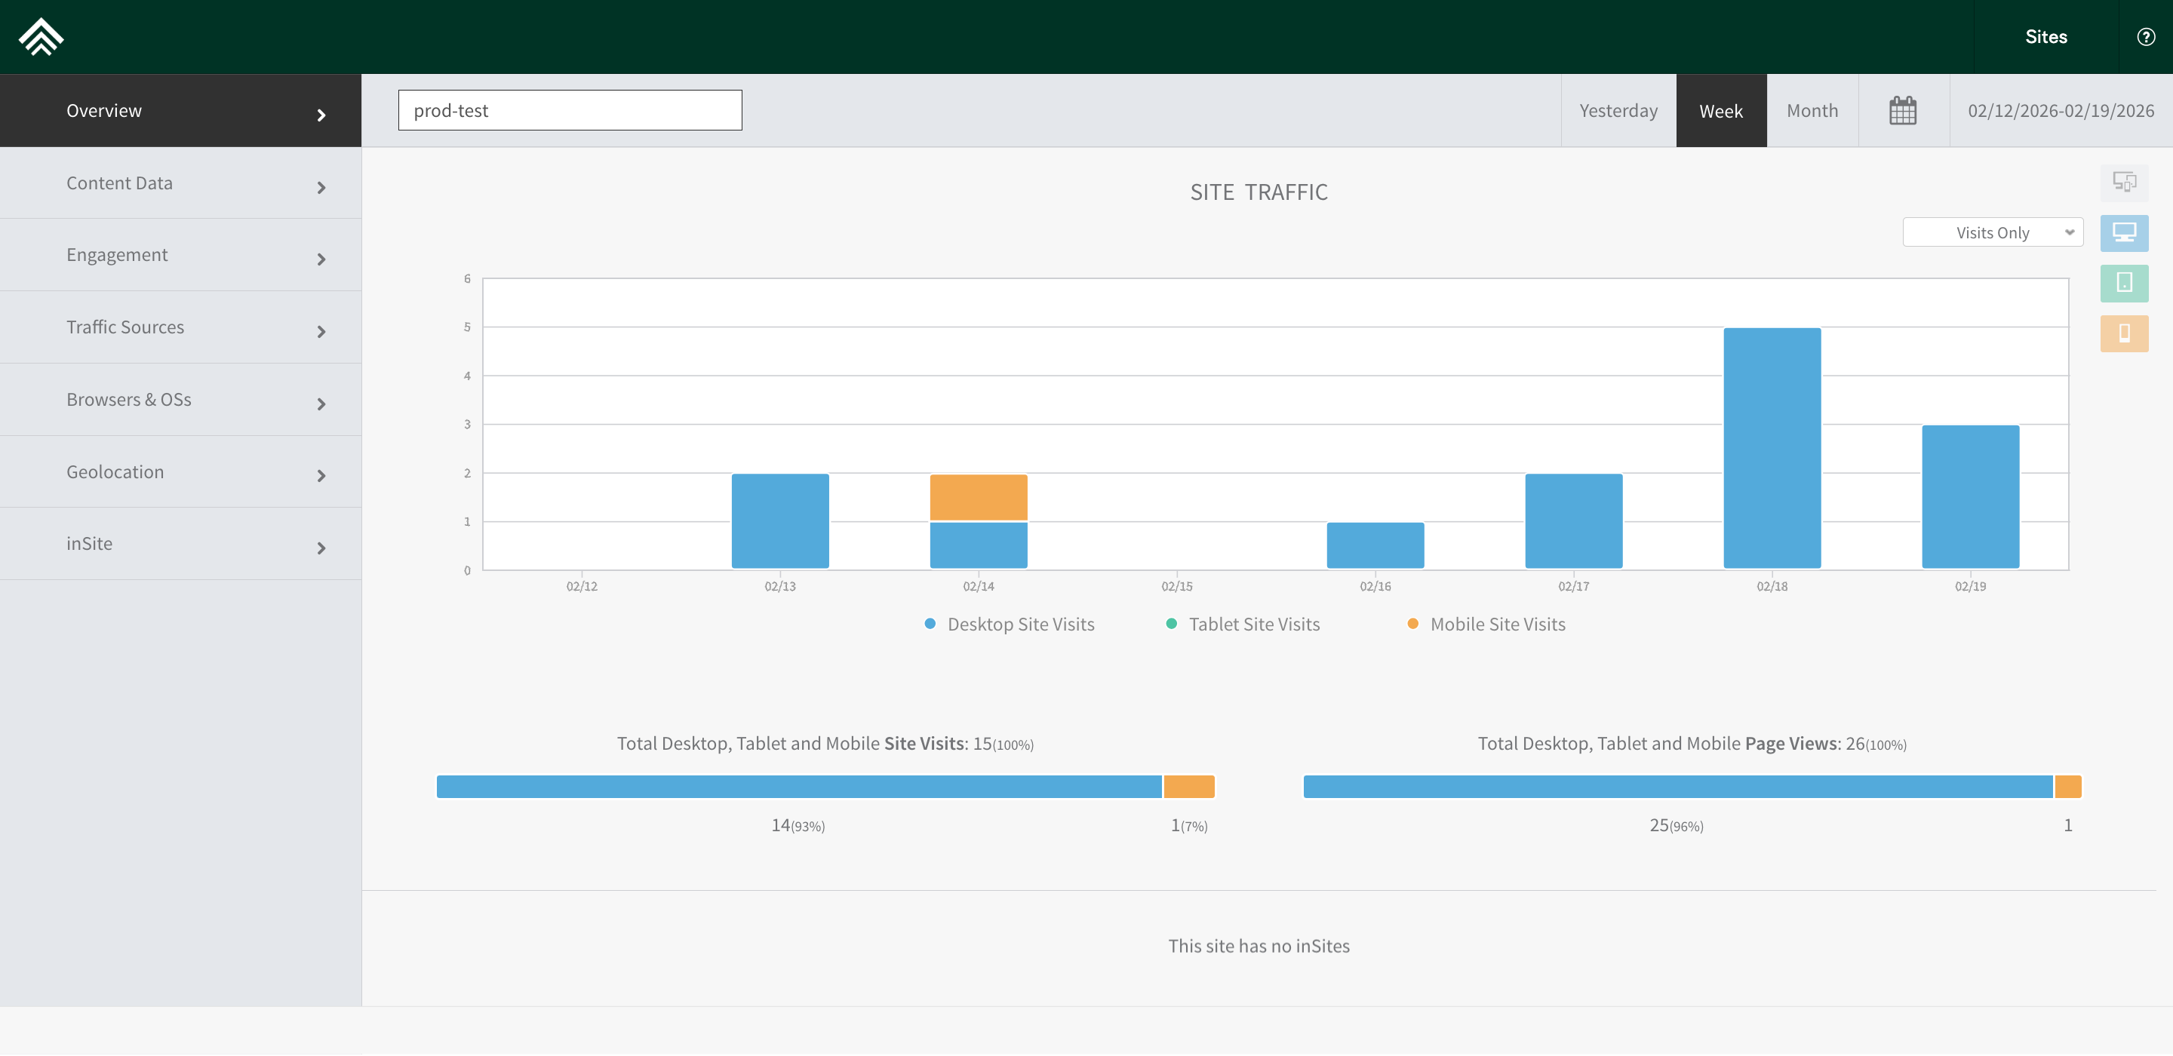
Task: Toggle the tablet device filter icon
Action: coord(2123,284)
